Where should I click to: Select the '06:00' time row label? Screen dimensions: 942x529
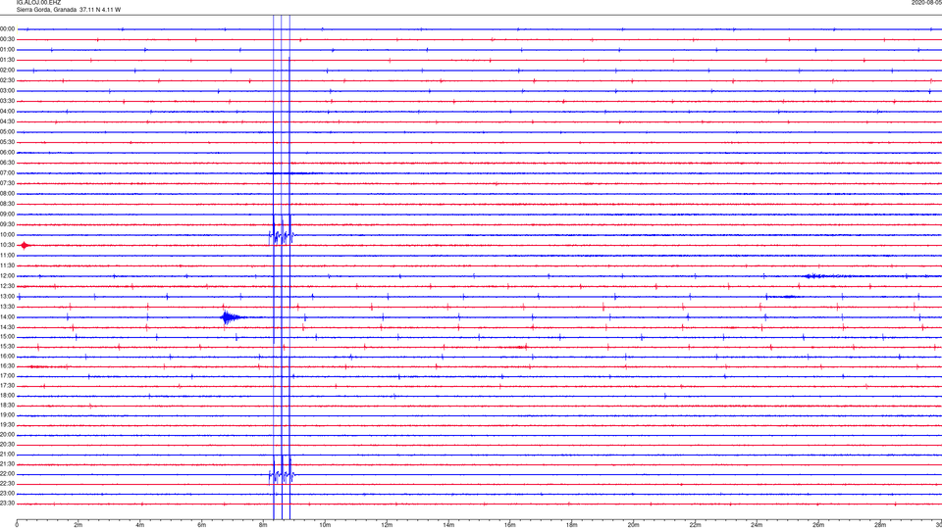(8, 153)
